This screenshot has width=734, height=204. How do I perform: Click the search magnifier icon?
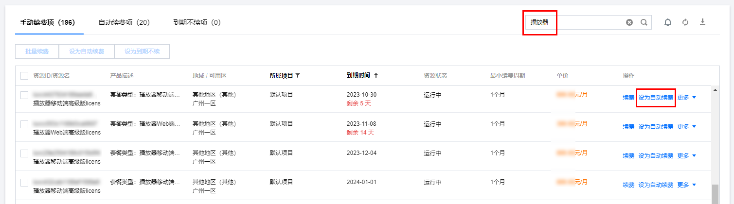coord(644,22)
